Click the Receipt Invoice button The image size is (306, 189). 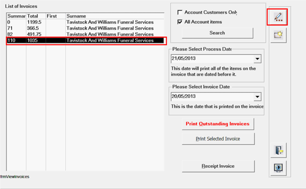click(218, 166)
